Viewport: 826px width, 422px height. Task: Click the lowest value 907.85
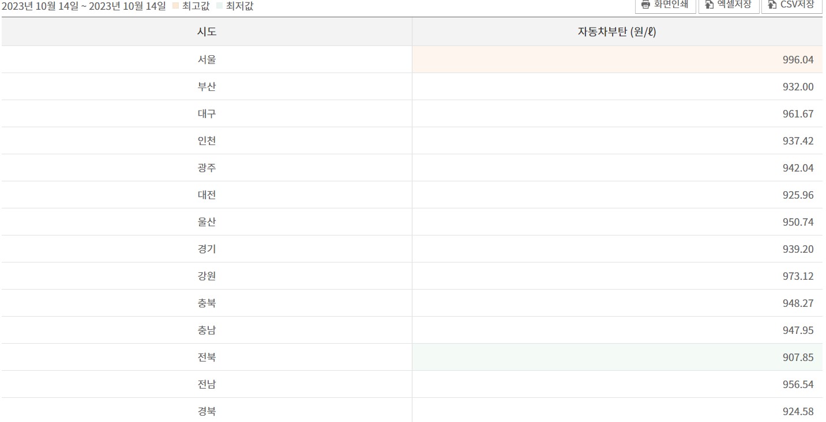pos(798,357)
